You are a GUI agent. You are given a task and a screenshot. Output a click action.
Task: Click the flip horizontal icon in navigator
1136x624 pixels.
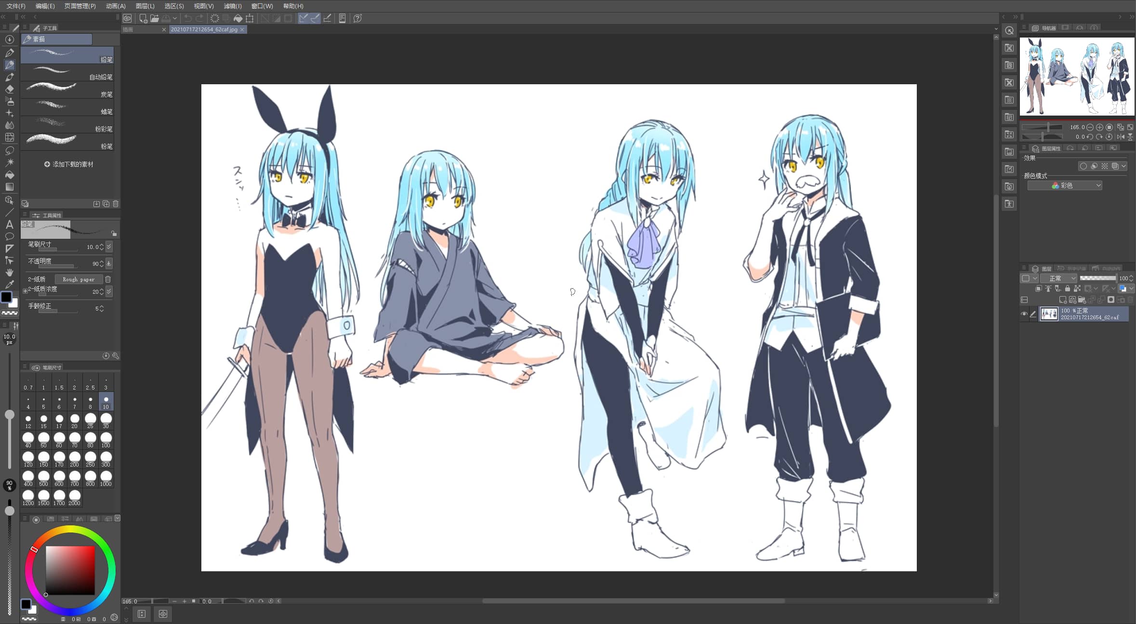point(1121,137)
